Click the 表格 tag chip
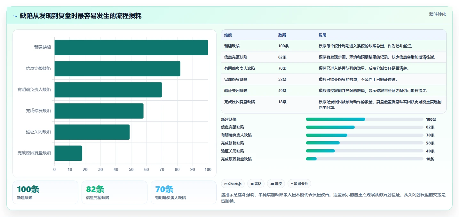This screenshot has height=217, width=459. tap(256, 184)
